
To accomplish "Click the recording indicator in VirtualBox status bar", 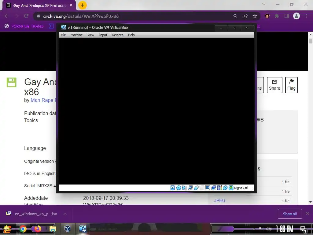I will 213,188.
